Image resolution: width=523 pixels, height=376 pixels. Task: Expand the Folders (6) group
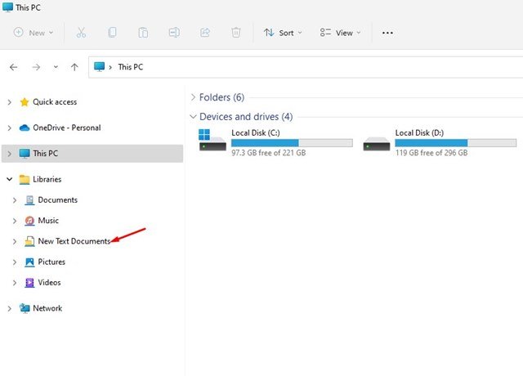pos(193,97)
